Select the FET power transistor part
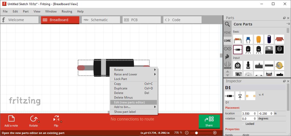This screenshot has height=136, width=291. coord(269,50)
